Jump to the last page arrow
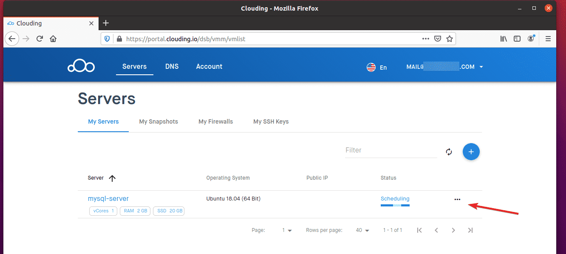The image size is (566, 254). pos(470,230)
